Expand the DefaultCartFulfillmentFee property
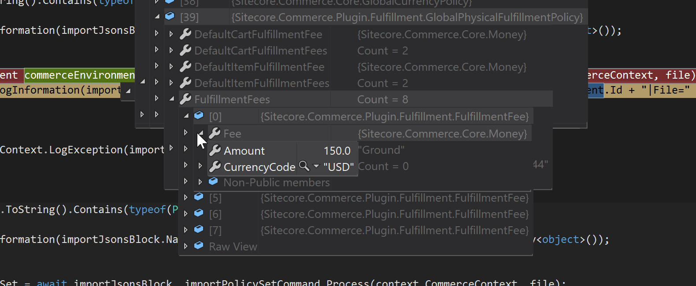This screenshot has width=696, height=286. [171, 34]
